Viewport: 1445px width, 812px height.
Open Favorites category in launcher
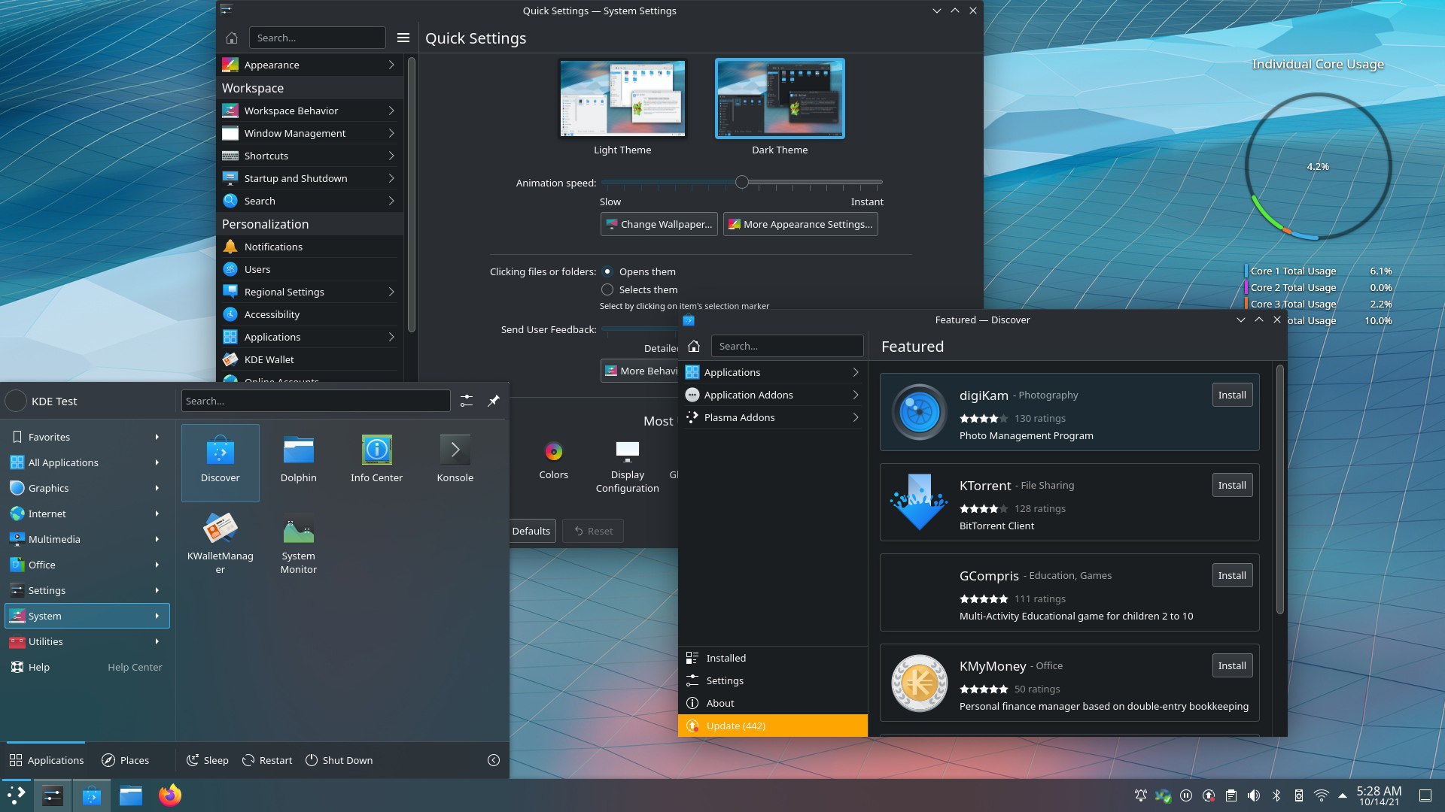87,437
